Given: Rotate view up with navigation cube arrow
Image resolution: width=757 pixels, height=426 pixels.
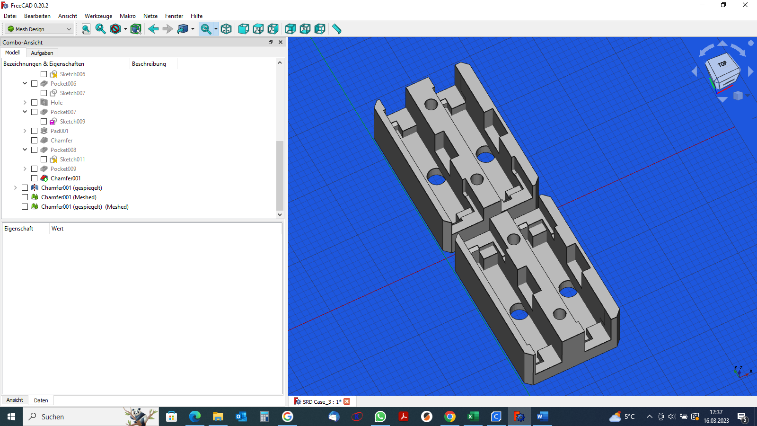Looking at the screenshot, I should click(722, 43).
